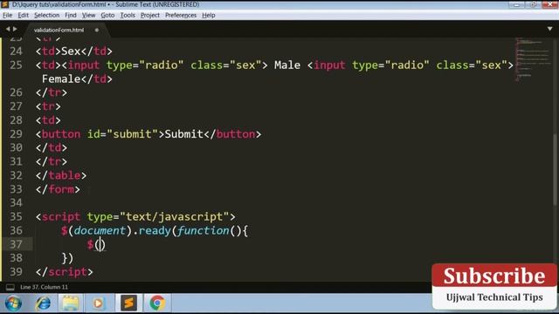Viewport: 559px width, 314px height.
Task: Open the Tools menu
Action: (128, 16)
